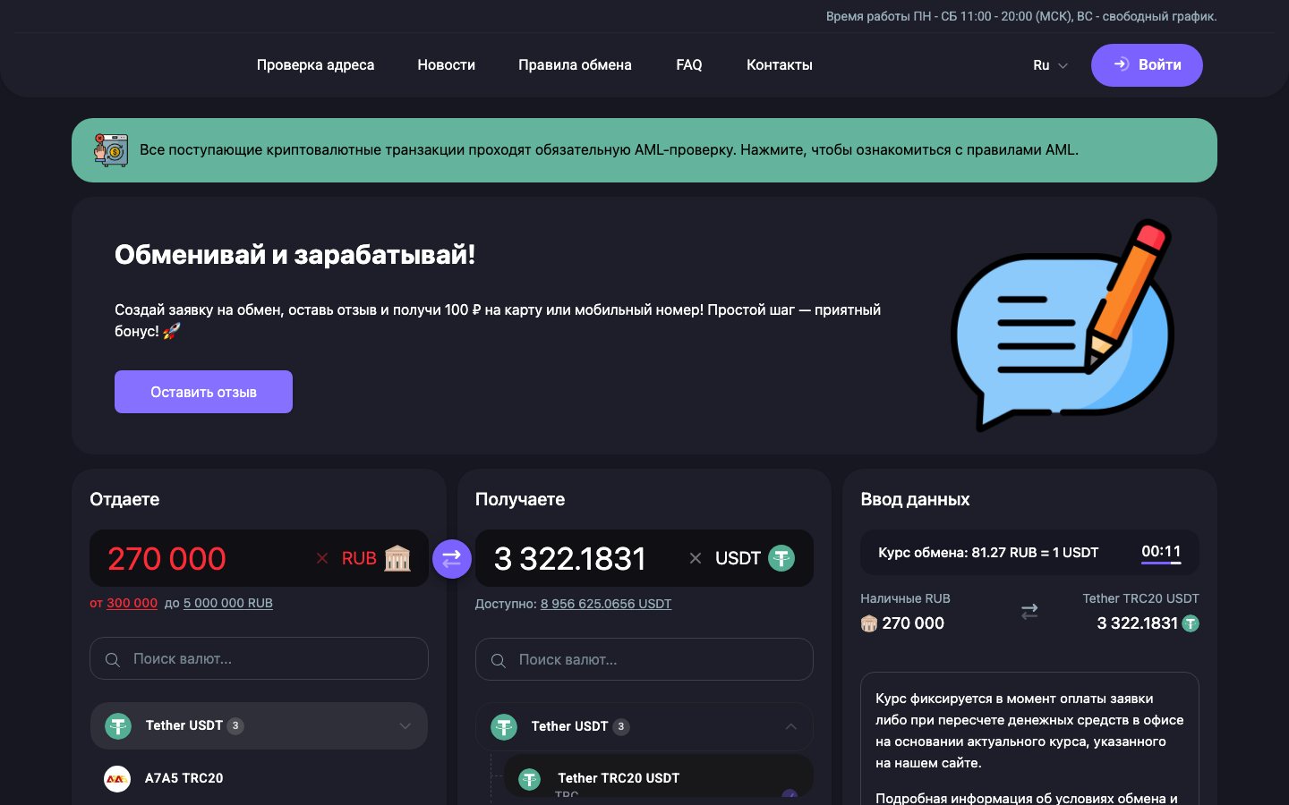The image size is (1289, 805).
Task: Click Tether icon in Получаете currency group
Action: 504,726
